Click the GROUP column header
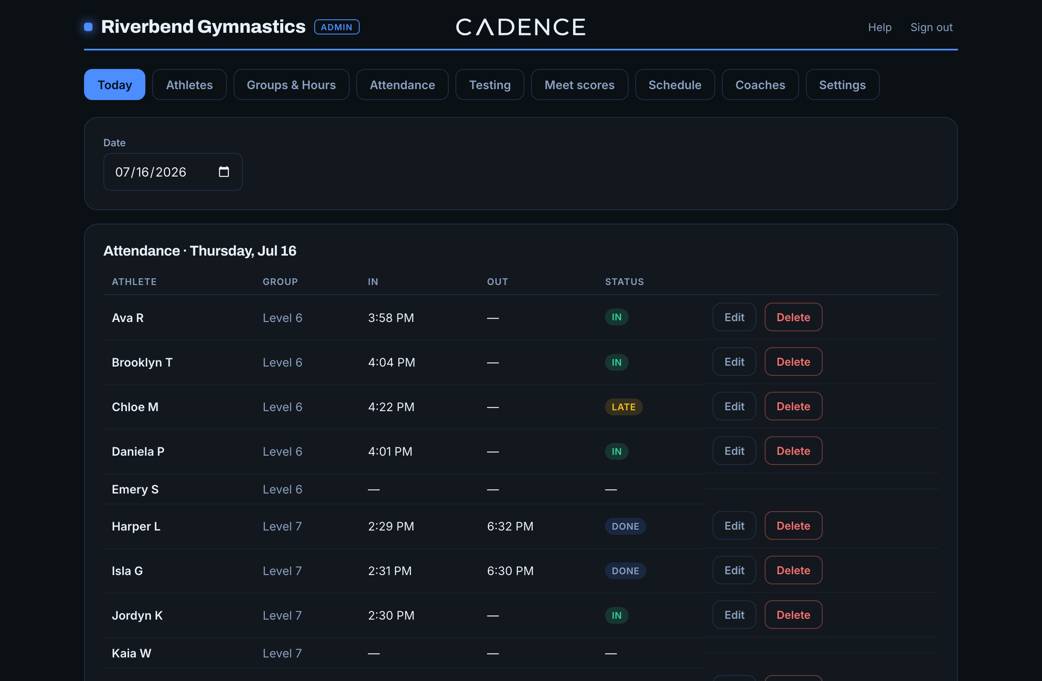This screenshot has width=1042, height=681. pos(280,282)
